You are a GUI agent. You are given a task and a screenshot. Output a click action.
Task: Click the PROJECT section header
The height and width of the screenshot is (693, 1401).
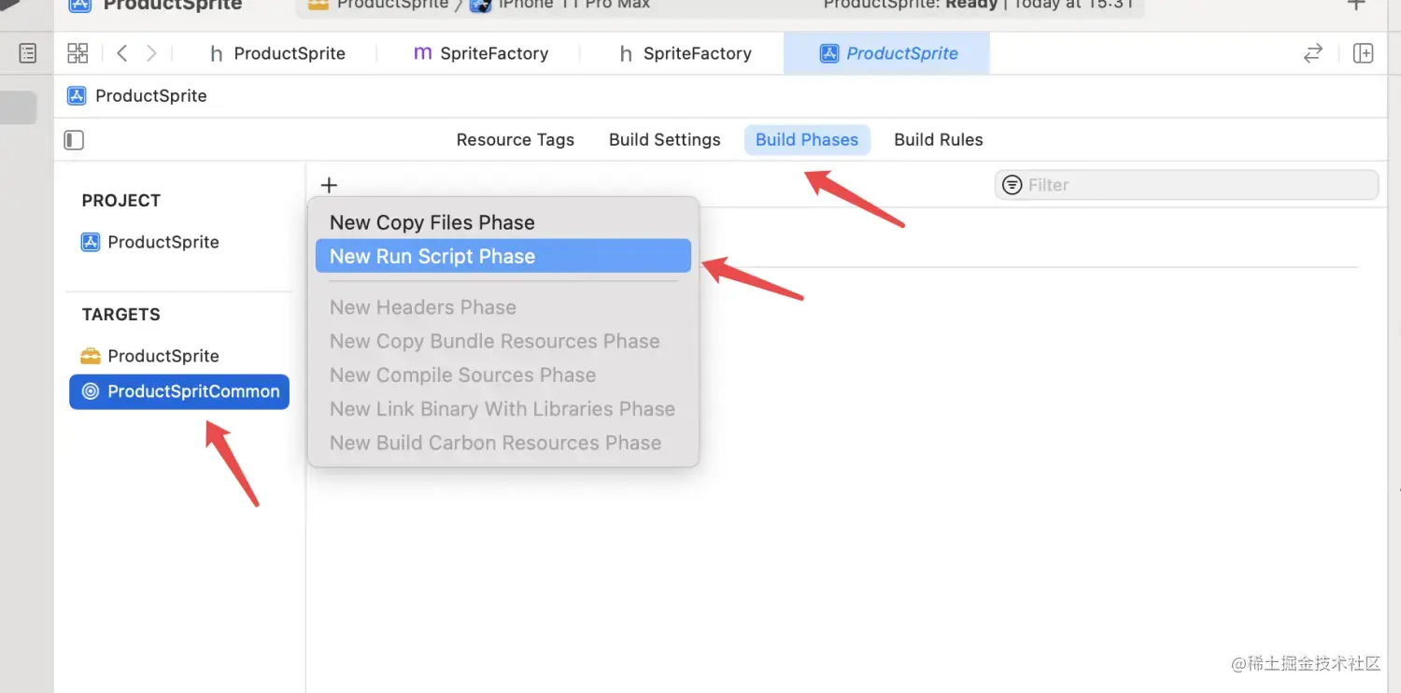pos(121,201)
